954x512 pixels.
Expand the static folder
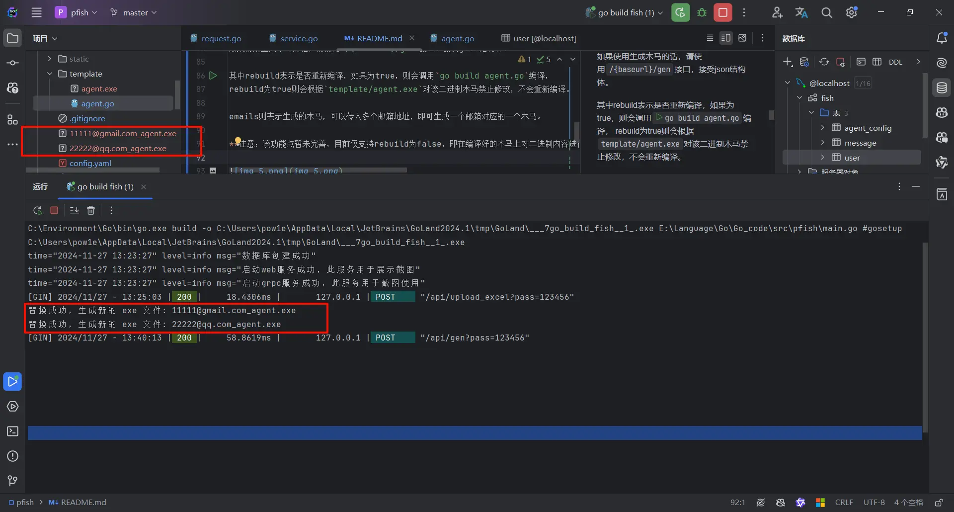tap(49, 59)
